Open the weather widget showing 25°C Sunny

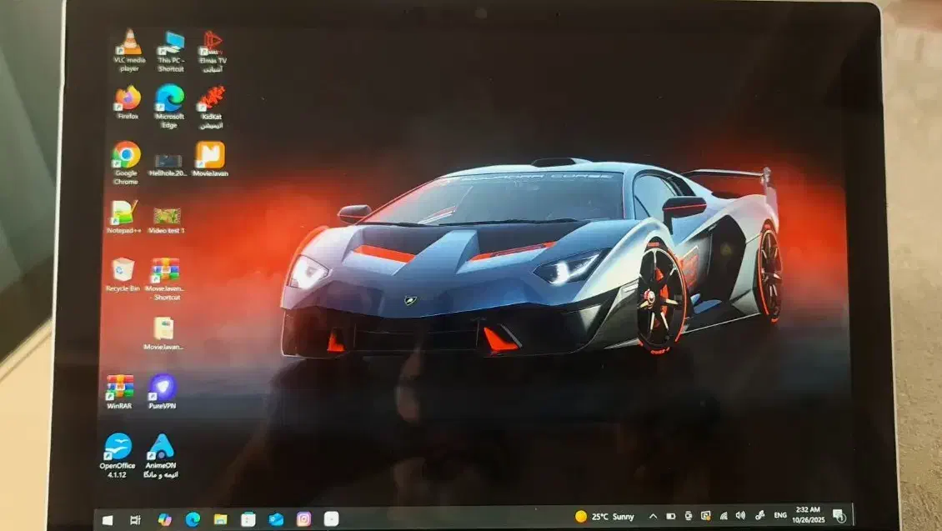click(x=604, y=517)
